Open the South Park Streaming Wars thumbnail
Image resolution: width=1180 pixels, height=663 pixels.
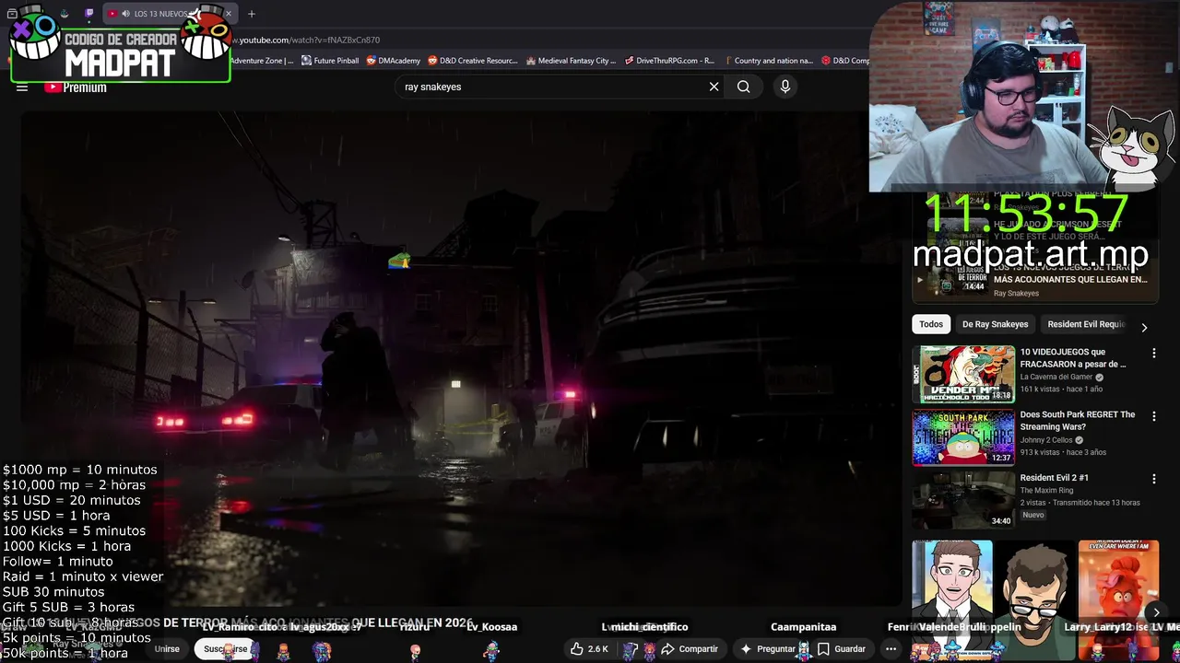point(963,437)
